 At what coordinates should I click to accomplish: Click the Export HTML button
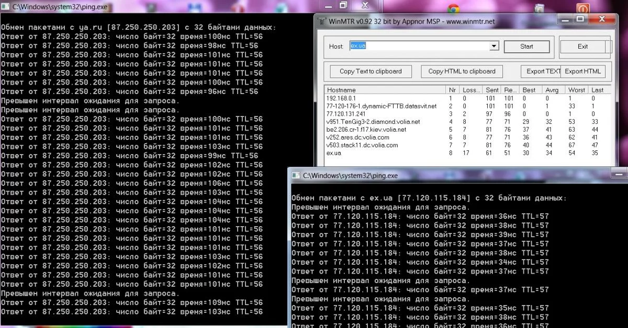pyautogui.click(x=582, y=72)
